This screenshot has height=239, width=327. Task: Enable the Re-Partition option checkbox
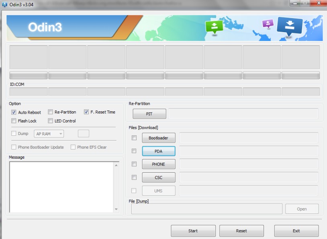pos(50,112)
